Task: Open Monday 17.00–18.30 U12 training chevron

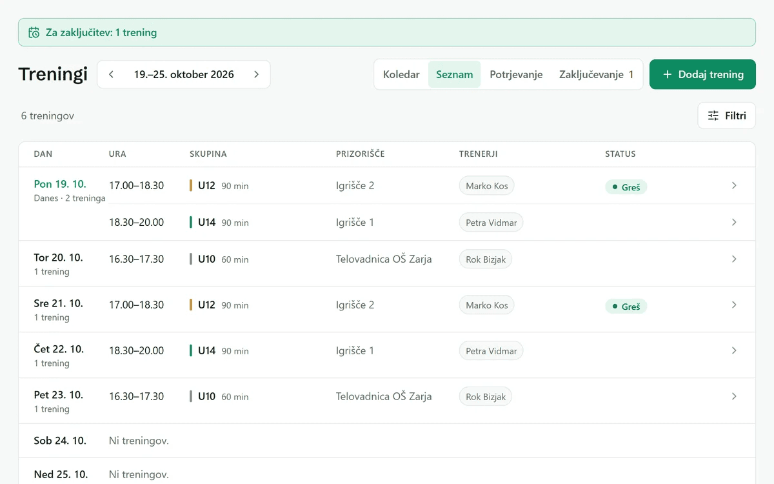Action: click(x=734, y=186)
